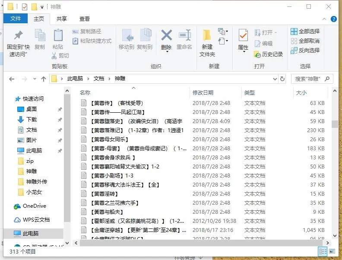This screenshot has width=342, height=260.
Task: Open the Easy access dropdown icon
Action: point(223,41)
